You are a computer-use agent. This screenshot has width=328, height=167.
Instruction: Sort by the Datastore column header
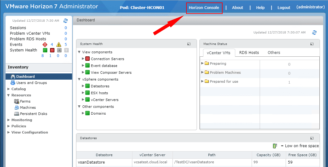tap(104, 155)
